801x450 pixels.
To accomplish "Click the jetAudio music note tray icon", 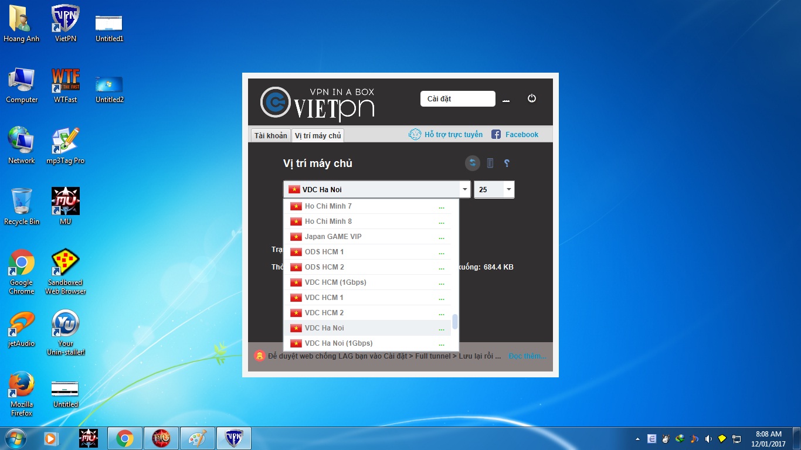I will pyautogui.click(x=694, y=438).
